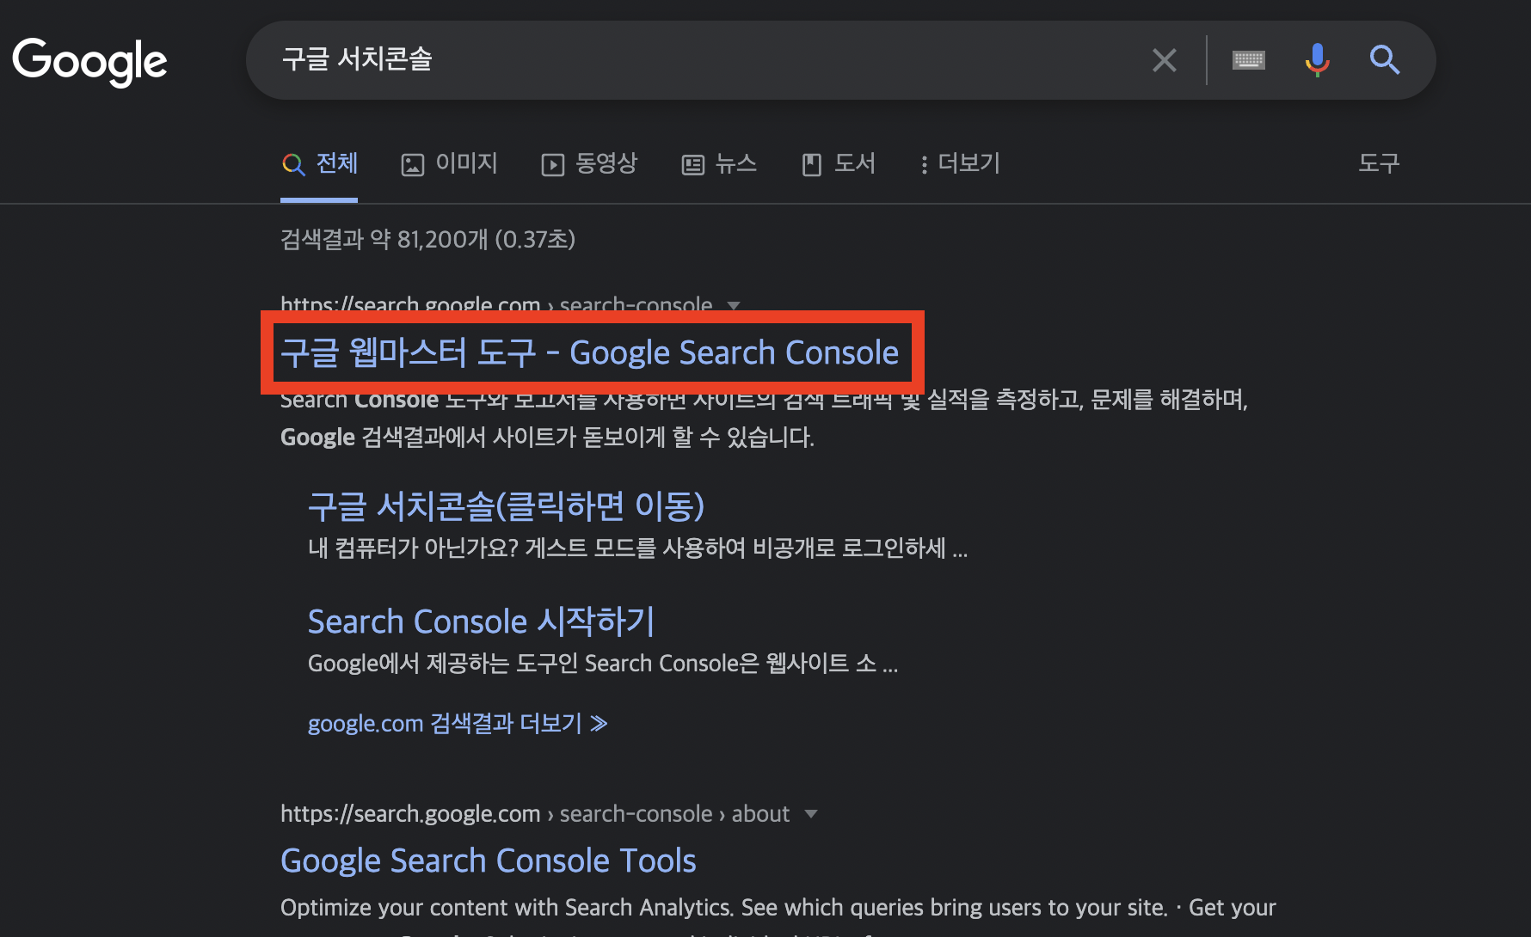Screen dimensions: 1531x937
Task: Open Search Console 시작하기 sitelink
Action: (x=482, y=621)
